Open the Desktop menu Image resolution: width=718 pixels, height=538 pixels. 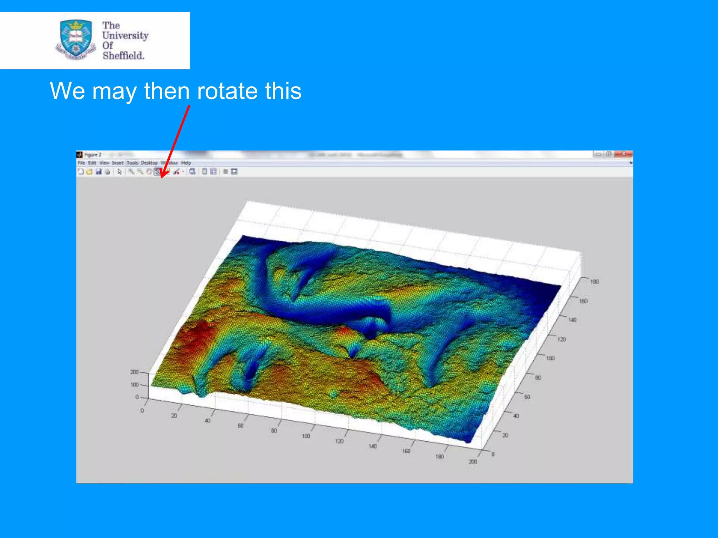[x=149, y=163]
